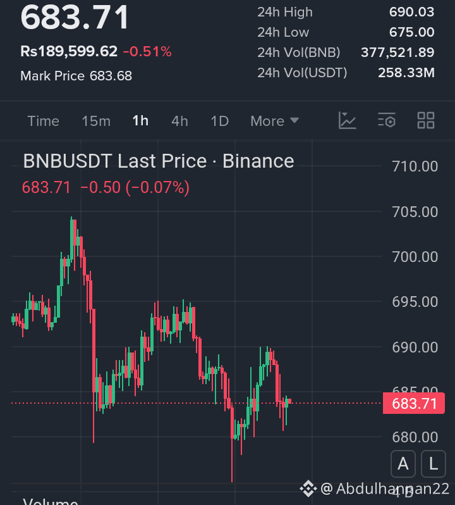Switch to 15m interval
455x505 pixels.
[96, 121]
